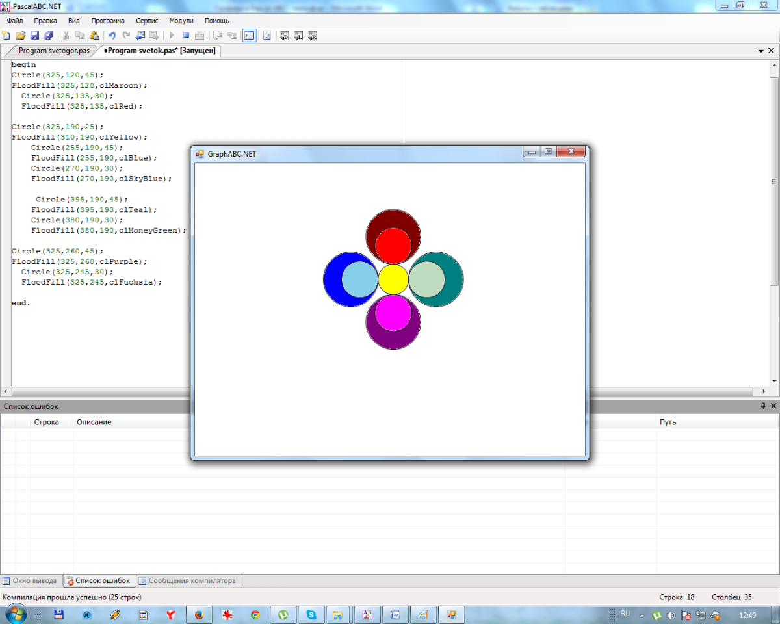Show hidden system tray icons
Image resolution: width=780 pixels, height=624 pixels.
pyautogui.click(x=642, y=615)
